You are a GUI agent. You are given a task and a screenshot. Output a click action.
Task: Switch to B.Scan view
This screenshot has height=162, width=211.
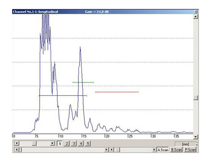click(176, 150)
